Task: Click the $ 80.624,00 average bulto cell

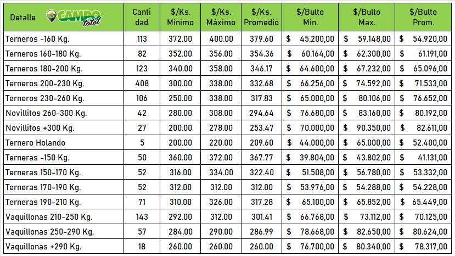Action: [424, 232]
